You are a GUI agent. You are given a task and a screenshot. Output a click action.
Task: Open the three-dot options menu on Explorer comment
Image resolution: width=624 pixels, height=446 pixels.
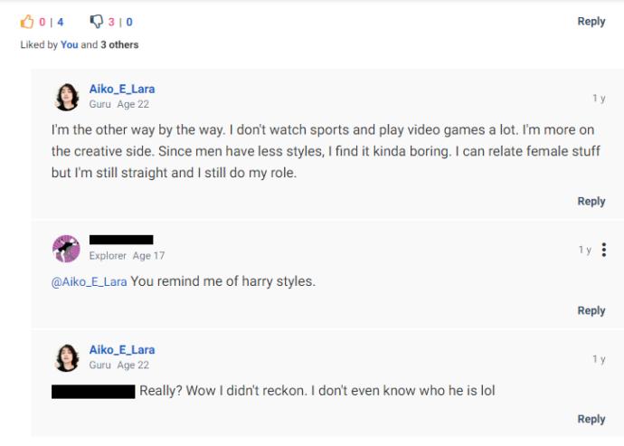point(604,250)
